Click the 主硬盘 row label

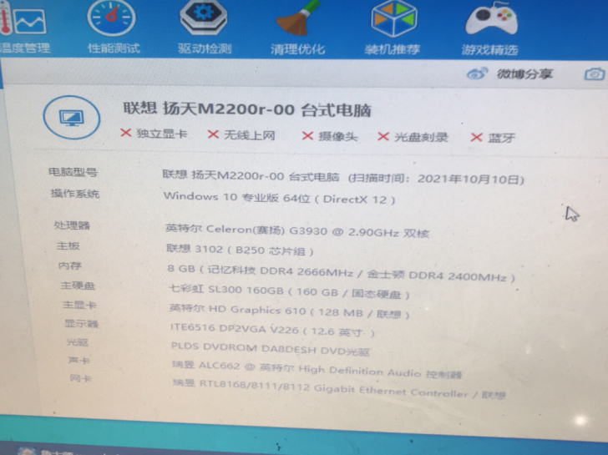78,286
